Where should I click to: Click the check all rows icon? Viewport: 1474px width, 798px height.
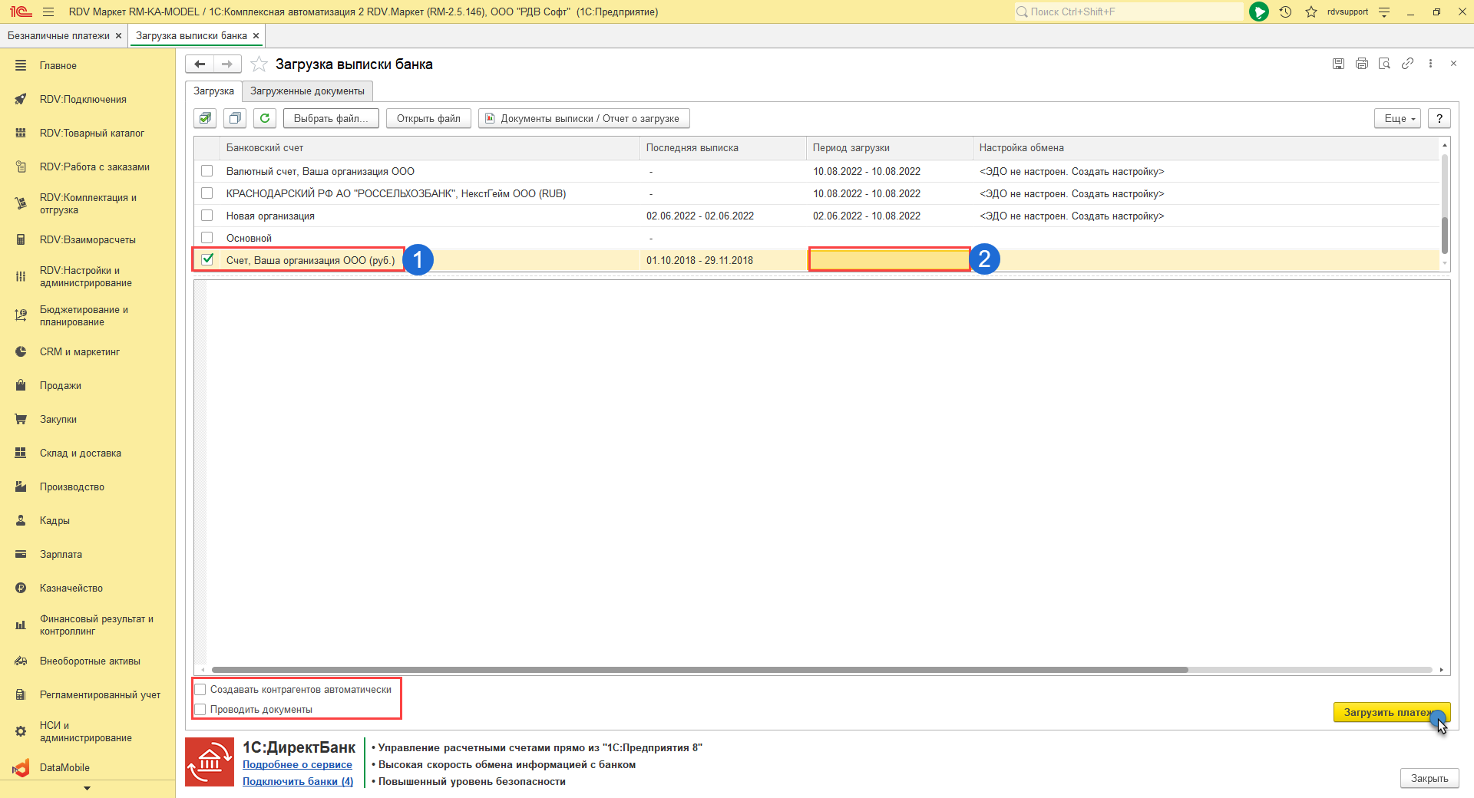pyautogui.click(x=205, y=118)
